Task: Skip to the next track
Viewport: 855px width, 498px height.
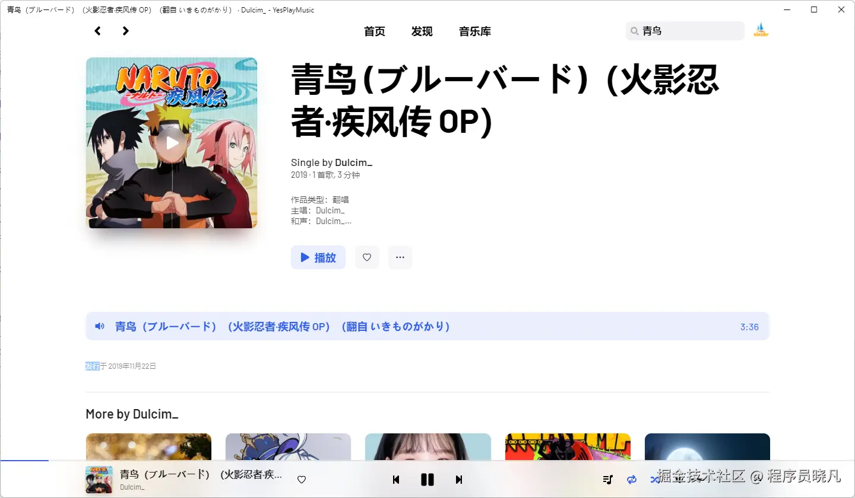Action: [x=459, y=480]
